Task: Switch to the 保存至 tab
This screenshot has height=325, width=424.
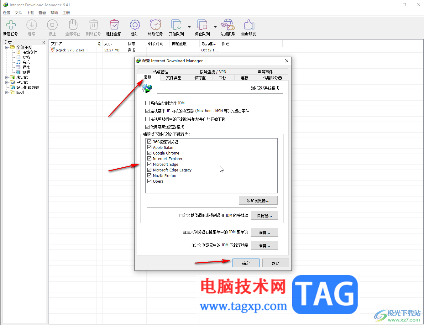Action: click(x=200, y=78)
